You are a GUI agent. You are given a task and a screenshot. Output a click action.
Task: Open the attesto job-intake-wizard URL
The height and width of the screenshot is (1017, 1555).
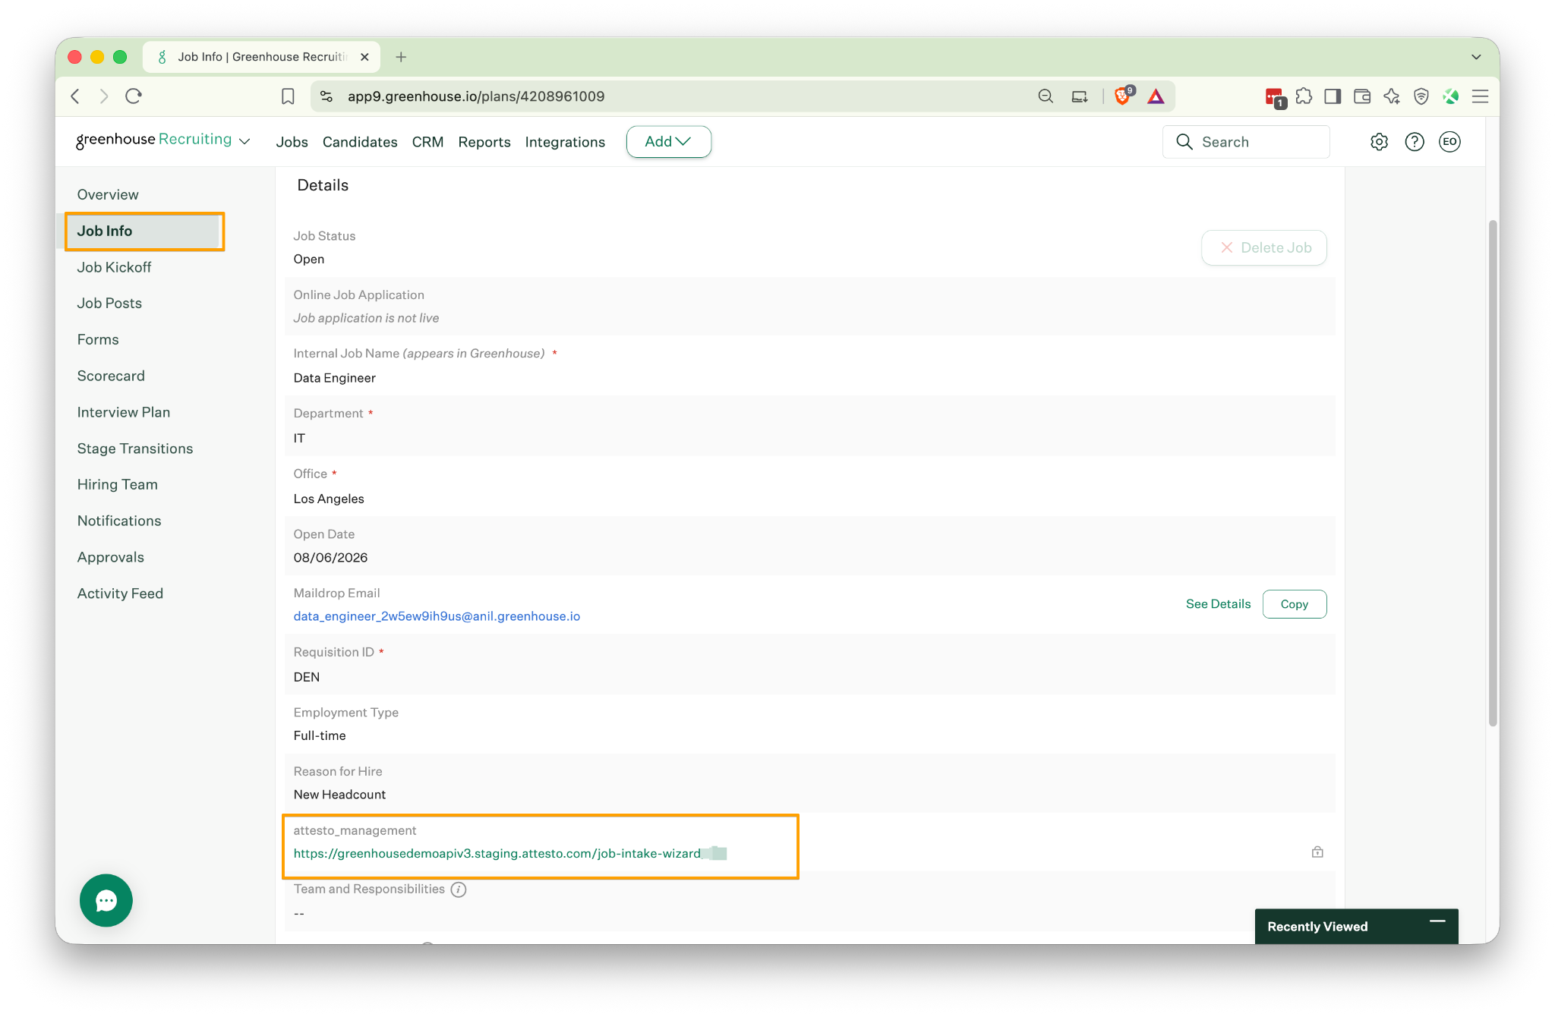497,854
